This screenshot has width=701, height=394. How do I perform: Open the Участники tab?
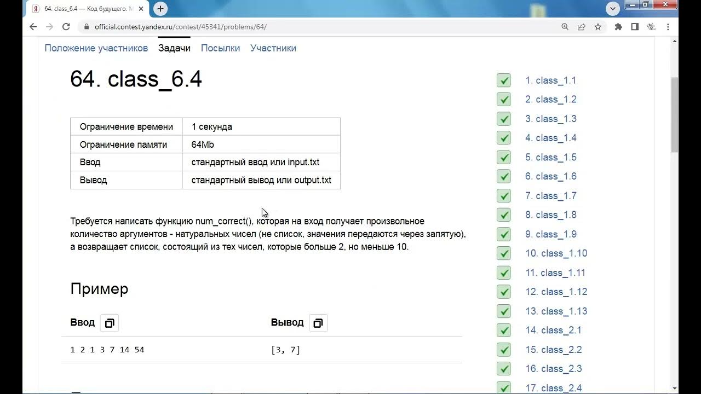273,48
